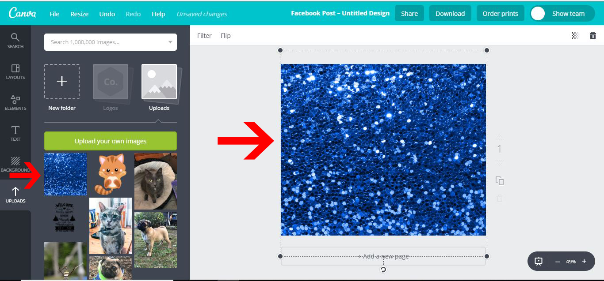Delete the glitter image using the trash icon
This screenshot has height=281, width=604.
pos(593,36)
